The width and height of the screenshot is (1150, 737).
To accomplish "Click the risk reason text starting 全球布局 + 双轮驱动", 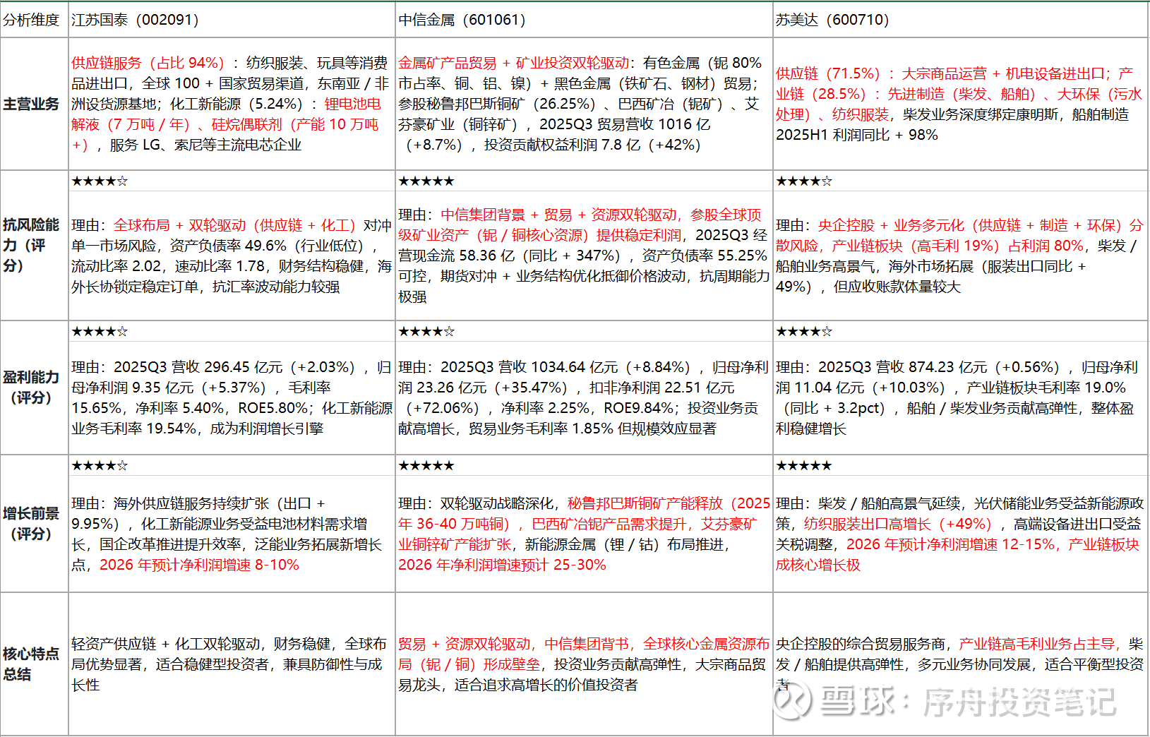I will point(232,256).
